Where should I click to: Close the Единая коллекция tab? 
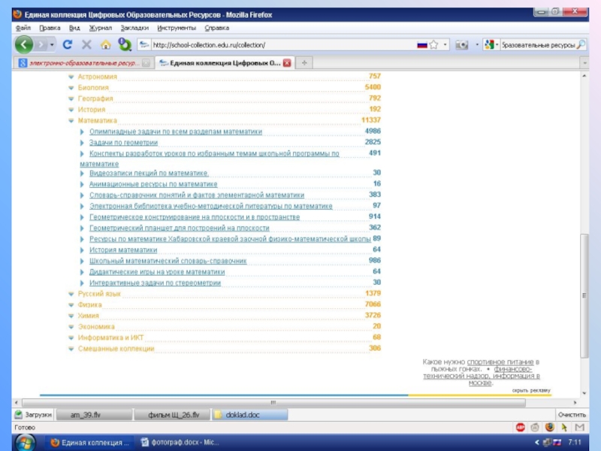coord(286,63)
